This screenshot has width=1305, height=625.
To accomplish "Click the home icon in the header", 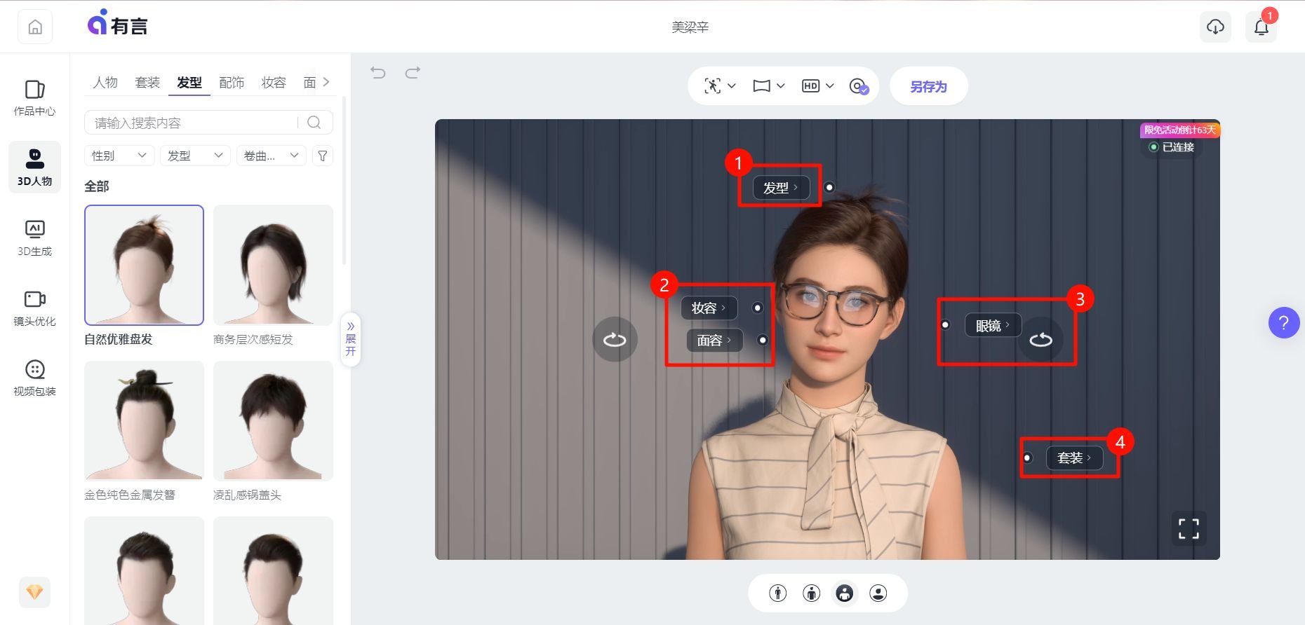I will coord(35,27).
